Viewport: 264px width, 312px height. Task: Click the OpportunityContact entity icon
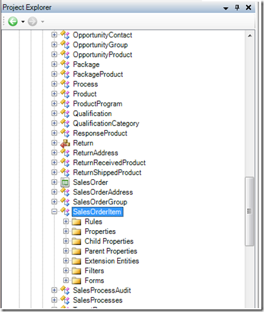[x=65, y=35]
